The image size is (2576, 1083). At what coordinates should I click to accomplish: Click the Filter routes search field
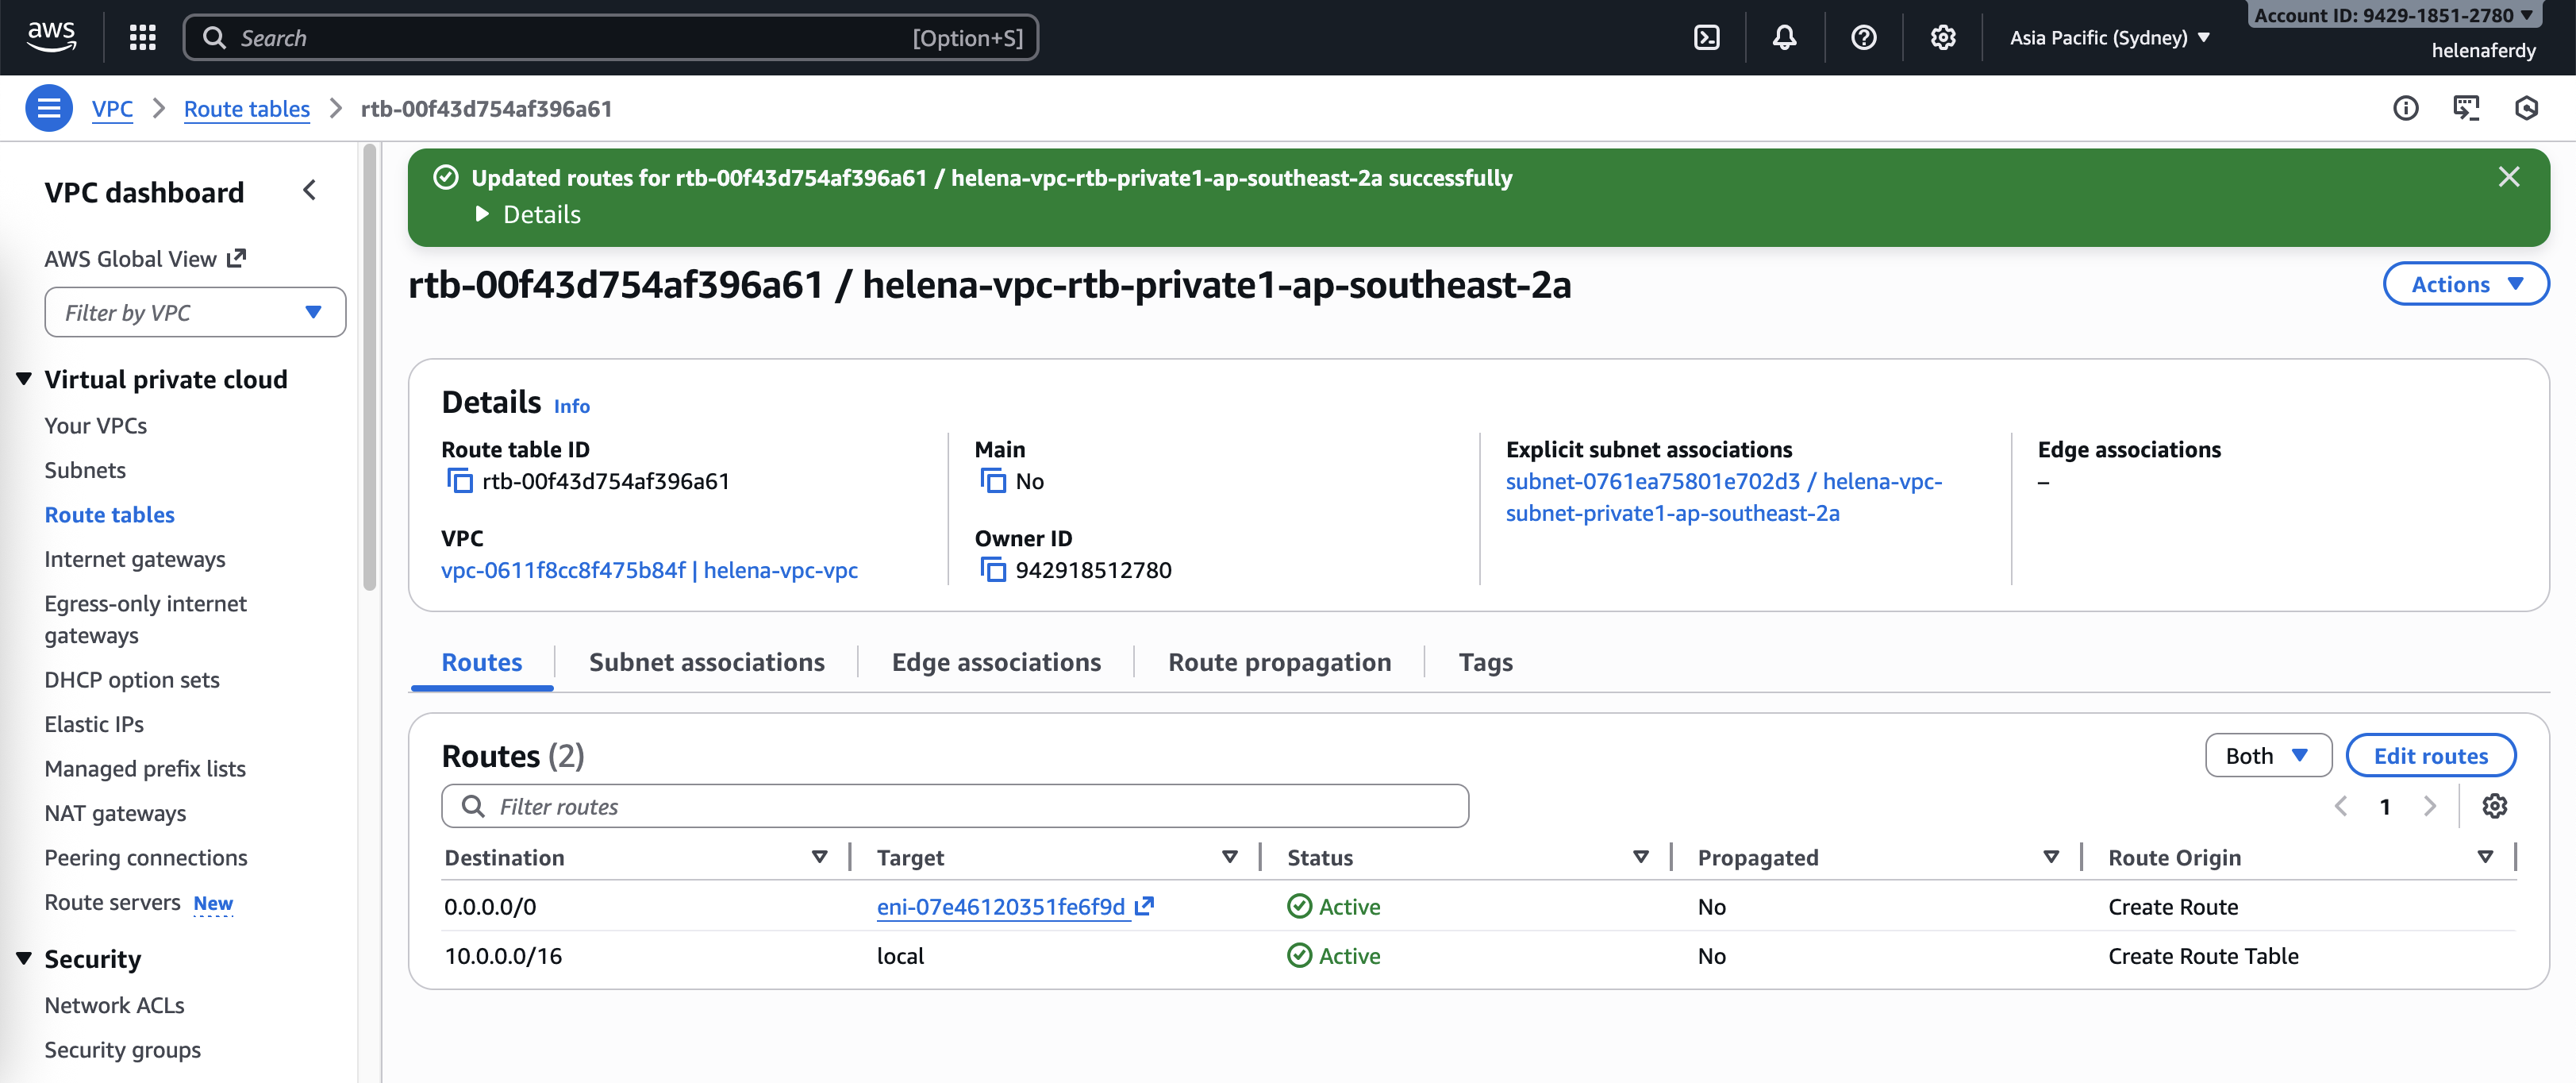pos(955,807)
